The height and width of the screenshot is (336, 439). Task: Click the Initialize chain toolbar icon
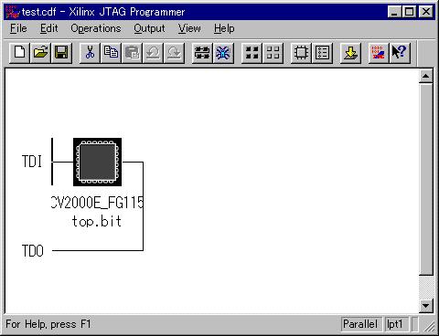tap(202, 53)
